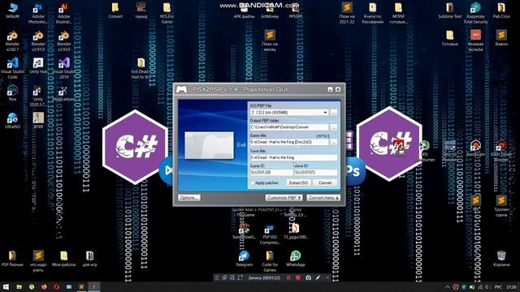
Task: Open the ISO/PBP File dropdown list
Action: click(325, 113)
